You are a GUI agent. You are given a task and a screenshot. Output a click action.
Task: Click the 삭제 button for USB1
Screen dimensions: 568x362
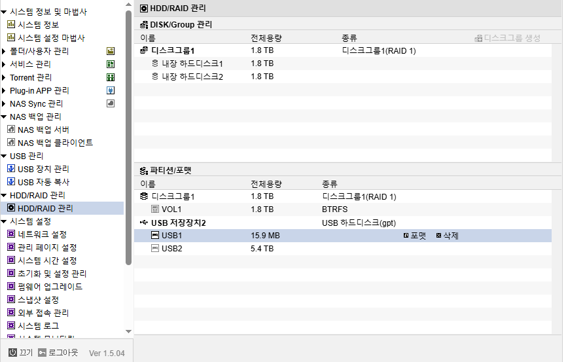point(448,236)
